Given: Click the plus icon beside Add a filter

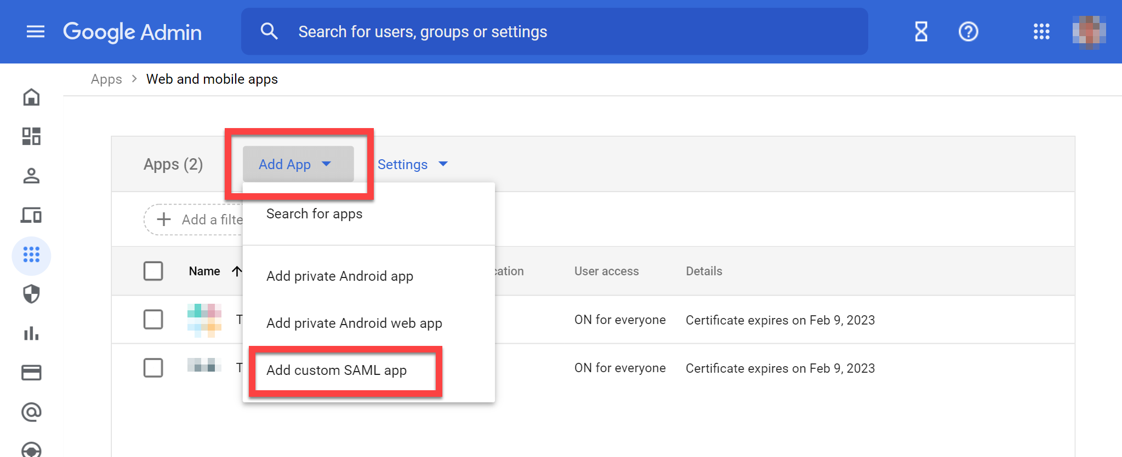Looking at the screenshot, I should [x=164, y=219].
